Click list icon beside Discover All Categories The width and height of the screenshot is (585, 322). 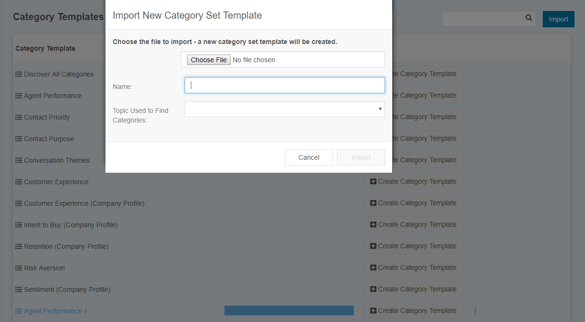coord(19,74)
